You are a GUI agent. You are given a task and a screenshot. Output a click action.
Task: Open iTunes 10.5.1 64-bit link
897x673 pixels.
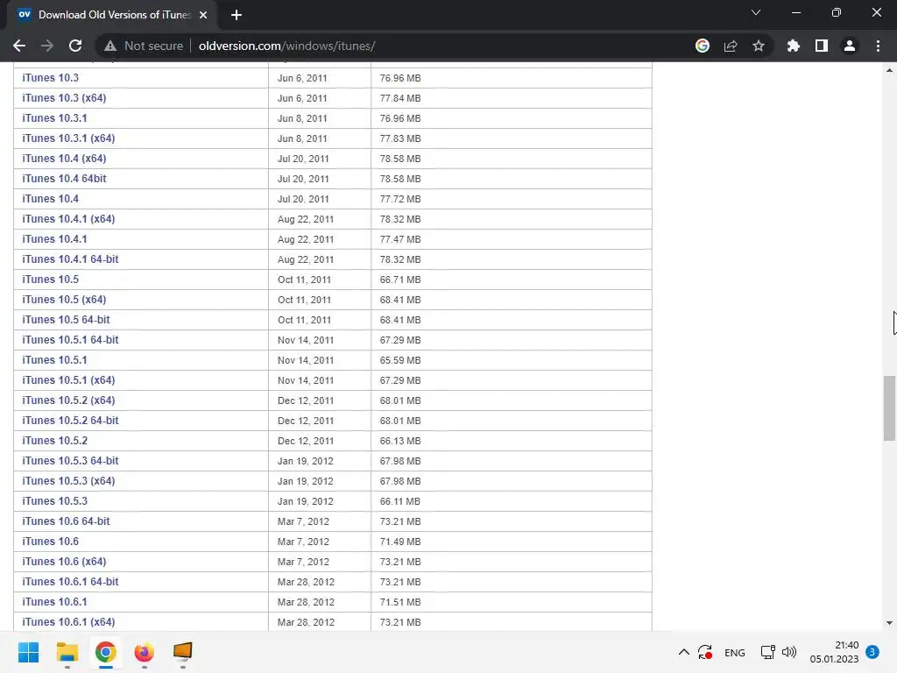[x=70, y=339]
